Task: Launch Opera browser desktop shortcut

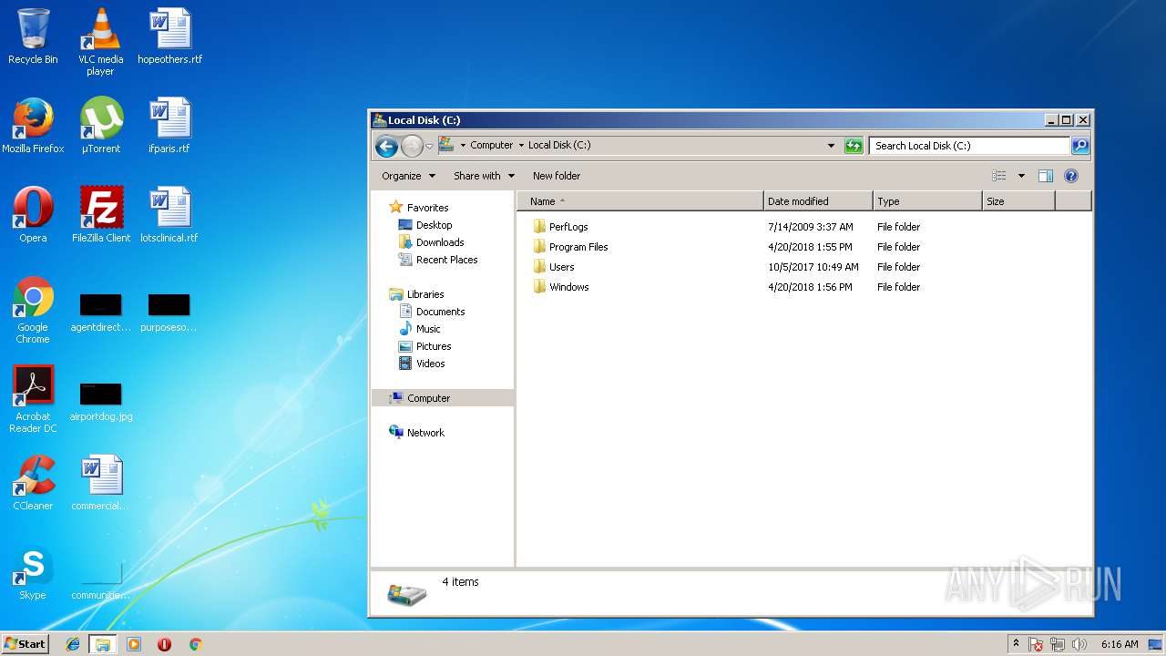Action: coord(33,215)
